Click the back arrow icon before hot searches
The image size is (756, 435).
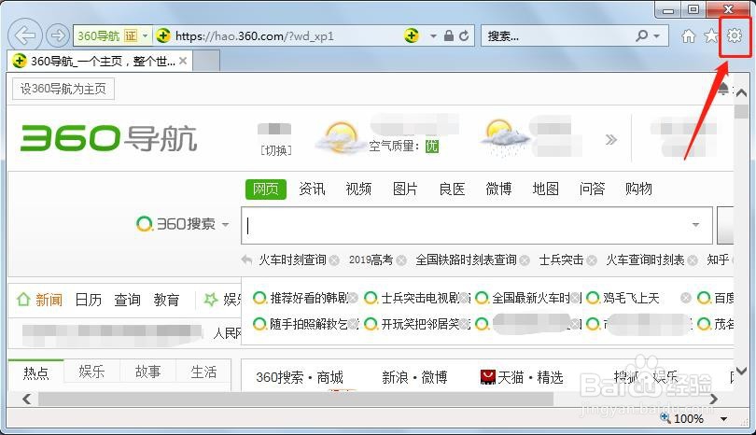click(x=246, y=260)
